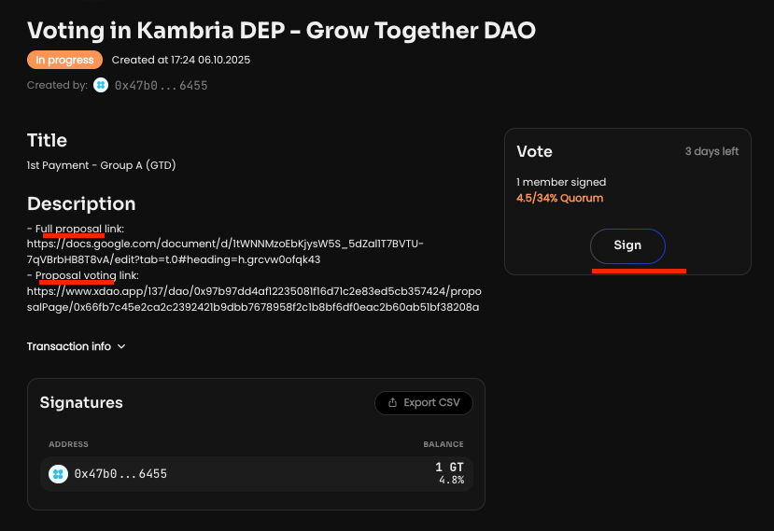Click the 4.5/34% Quorum text
Viewport: 774px width, 531px height.
559,198
